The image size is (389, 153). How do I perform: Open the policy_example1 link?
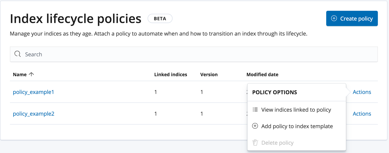34,92
